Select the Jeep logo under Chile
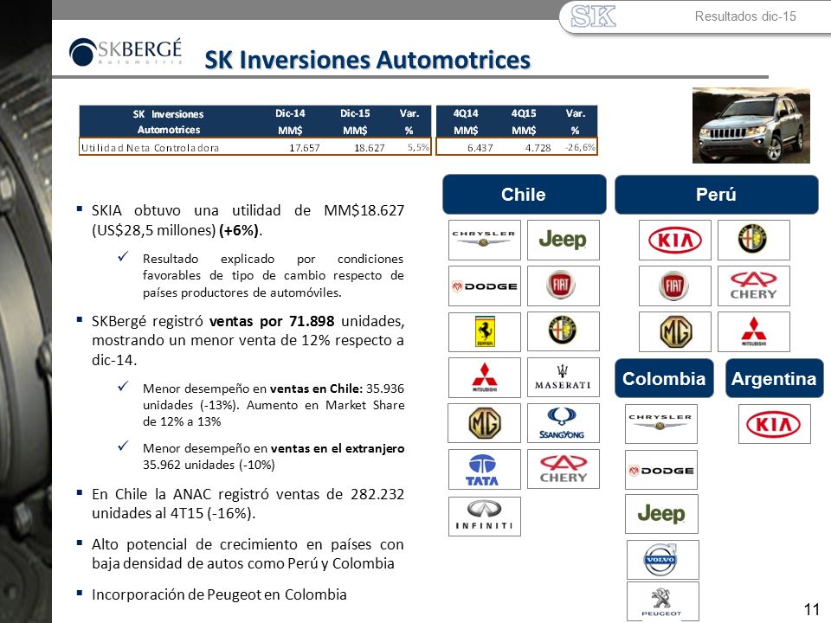This screenshot has height=623, width=831. click(564, 240)
